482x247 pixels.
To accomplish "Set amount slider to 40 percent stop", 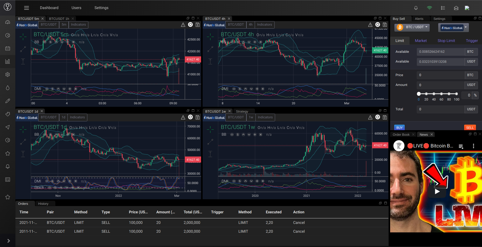I will pyautogui.click(x=434, y=94).
